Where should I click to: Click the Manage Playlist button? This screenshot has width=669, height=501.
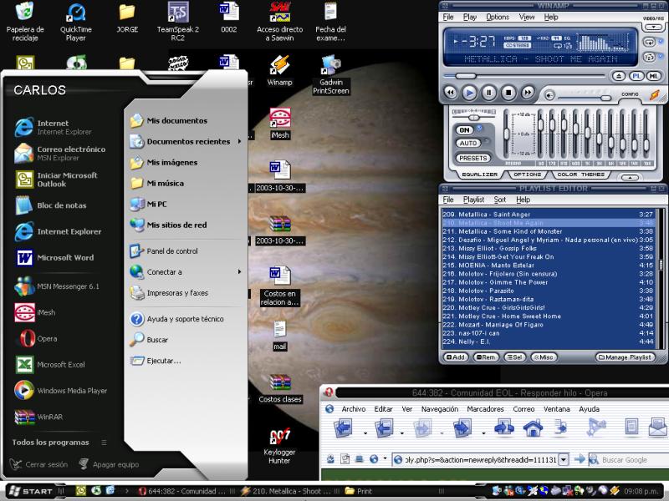(x=626, y=357)
